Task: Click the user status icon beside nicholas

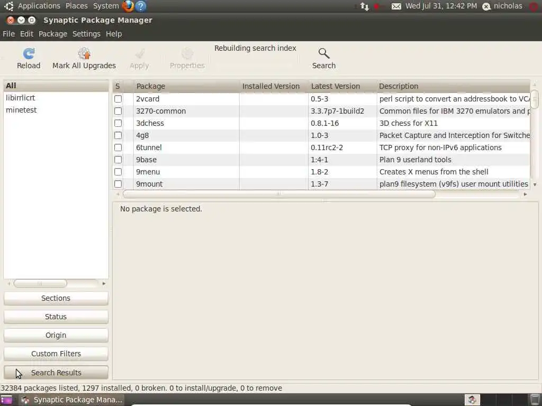Action: pos(486,6)
